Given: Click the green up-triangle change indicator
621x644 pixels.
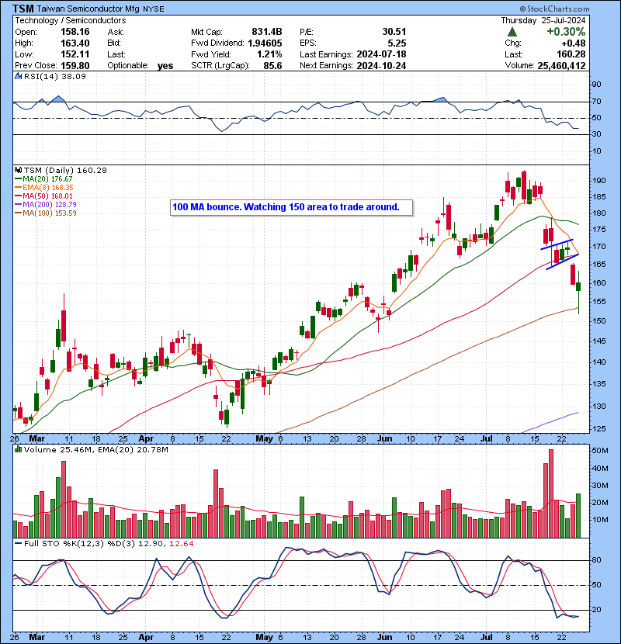Looking at the screenshot, I should 512,32.
